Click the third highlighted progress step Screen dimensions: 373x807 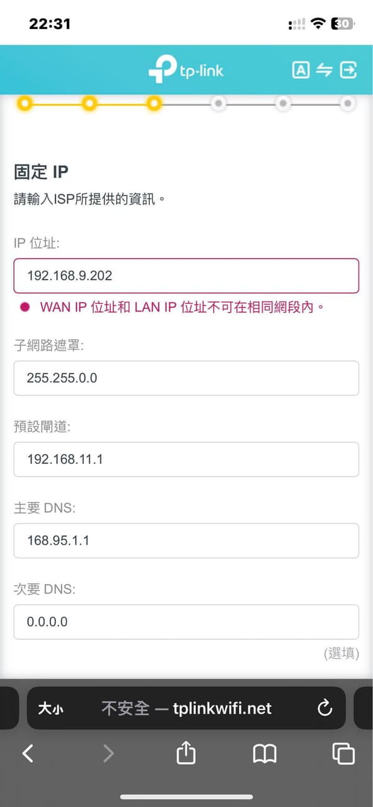coord(154,103)
